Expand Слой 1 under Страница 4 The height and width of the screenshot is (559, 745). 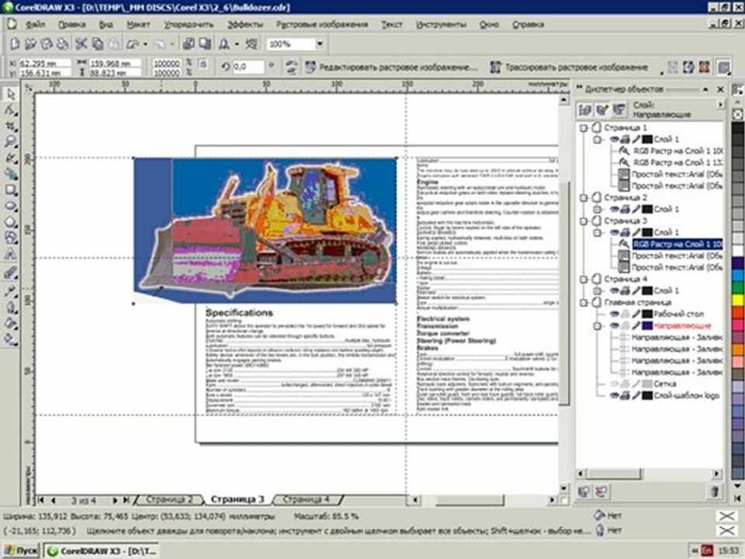tap(598, 290)
